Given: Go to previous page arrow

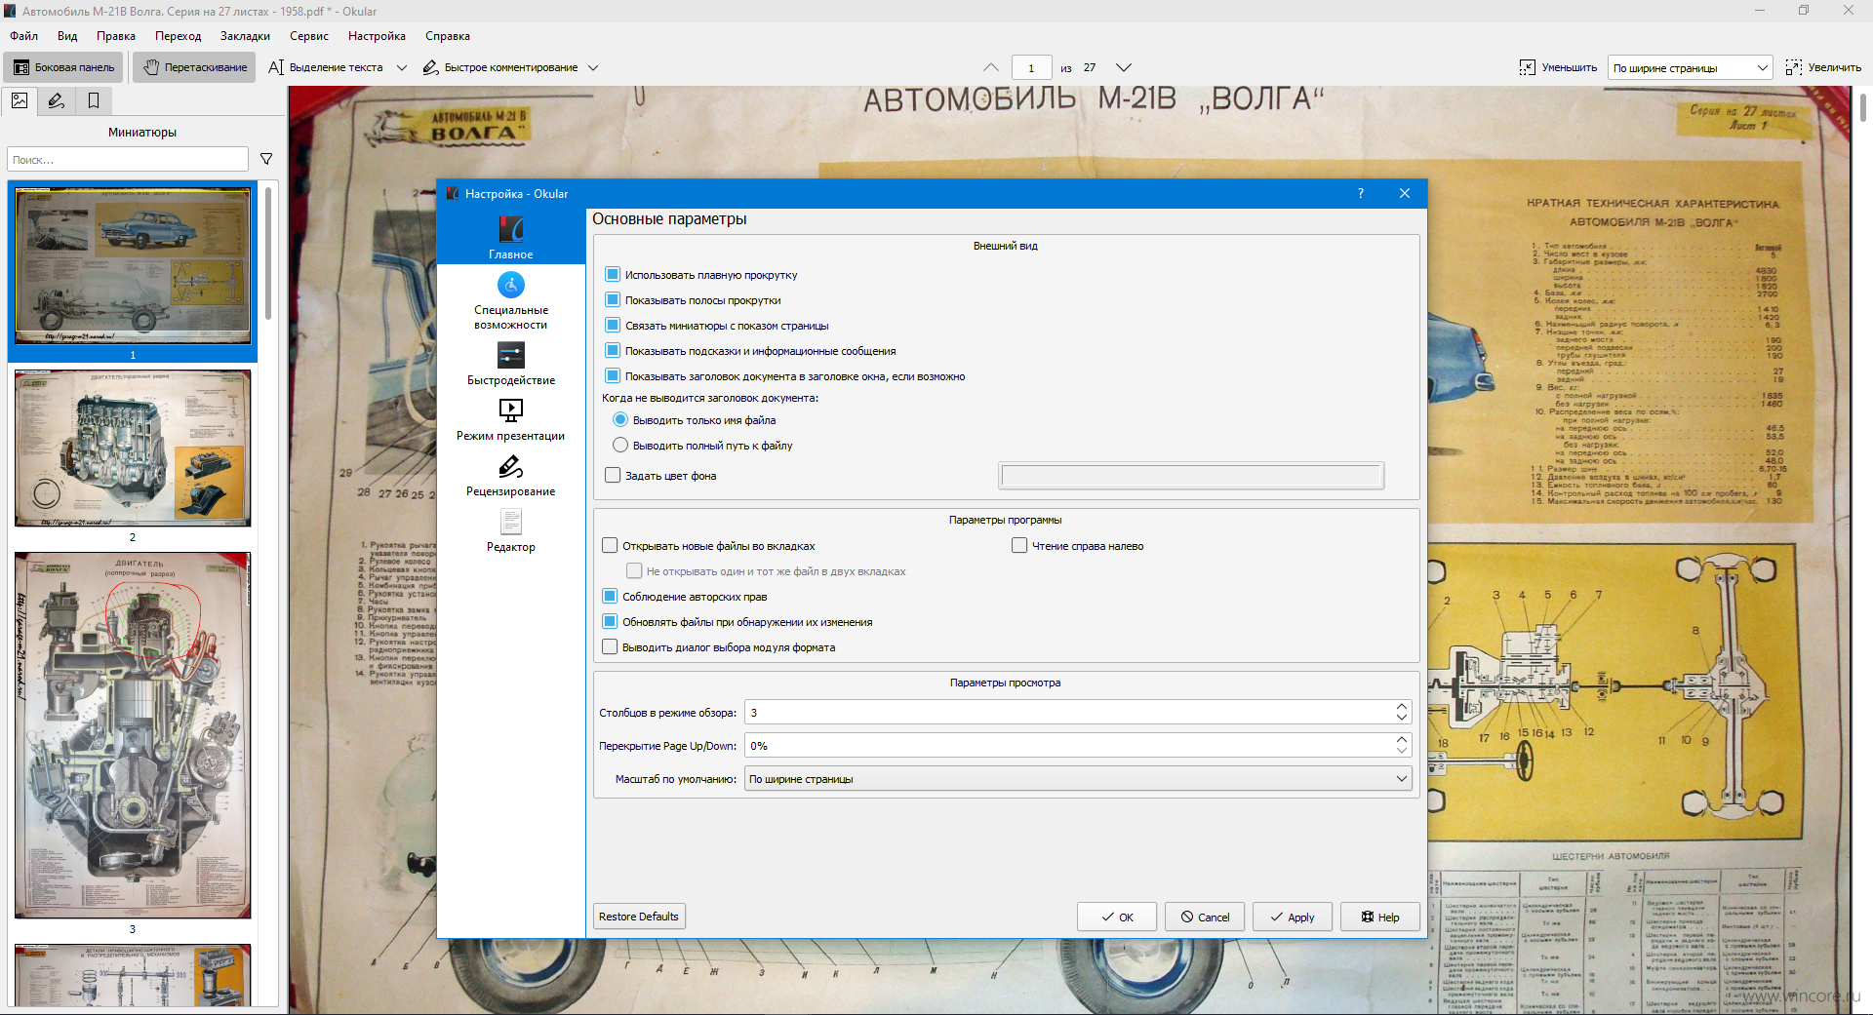Looking at the screenshot, I should tap(991, 67).
